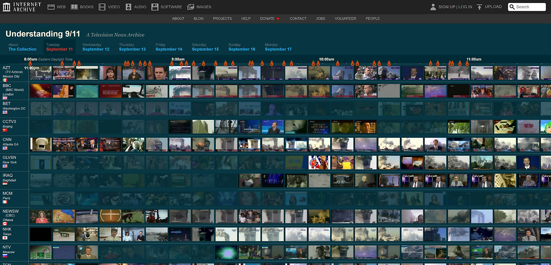Click the CNN channel name
Image resolution: width=551 pixels, height=265 pixels.
coord(7,140)
